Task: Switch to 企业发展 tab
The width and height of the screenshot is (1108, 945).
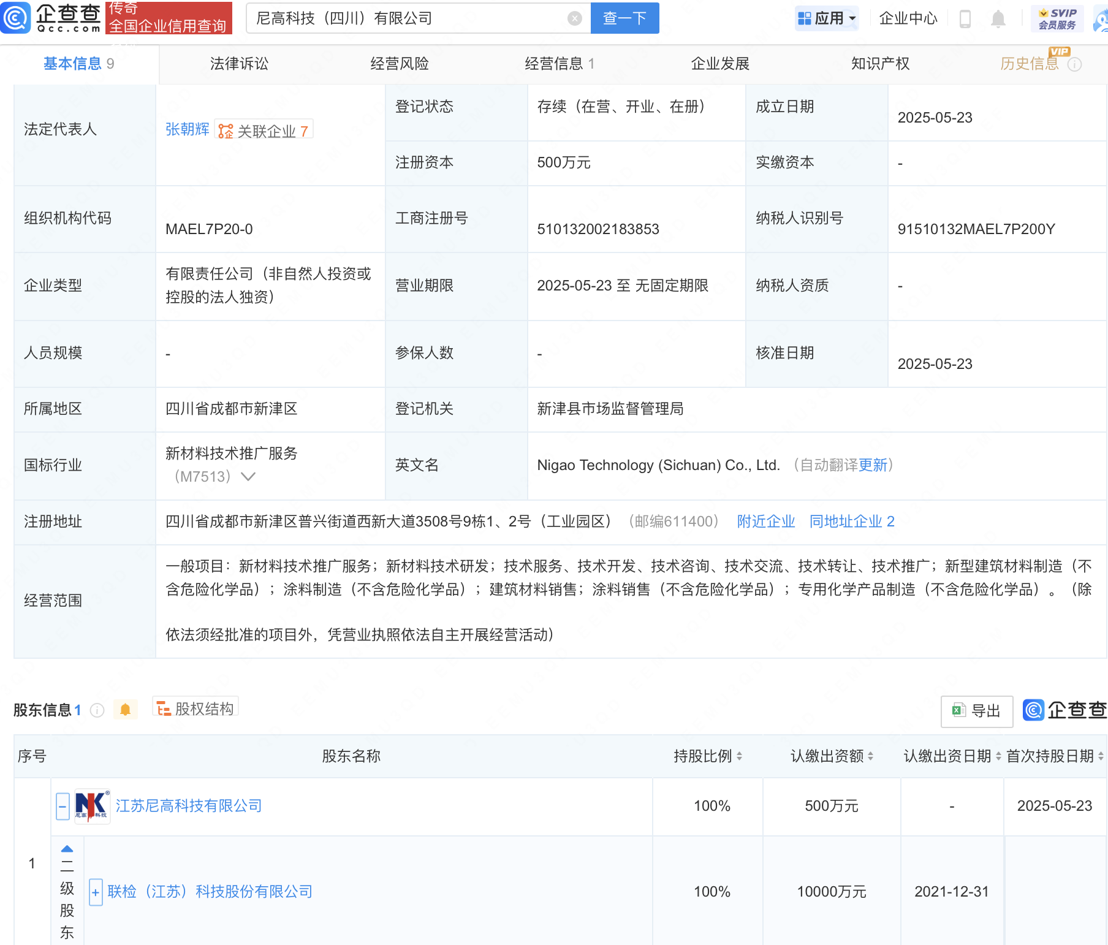Action: point(720,64)
